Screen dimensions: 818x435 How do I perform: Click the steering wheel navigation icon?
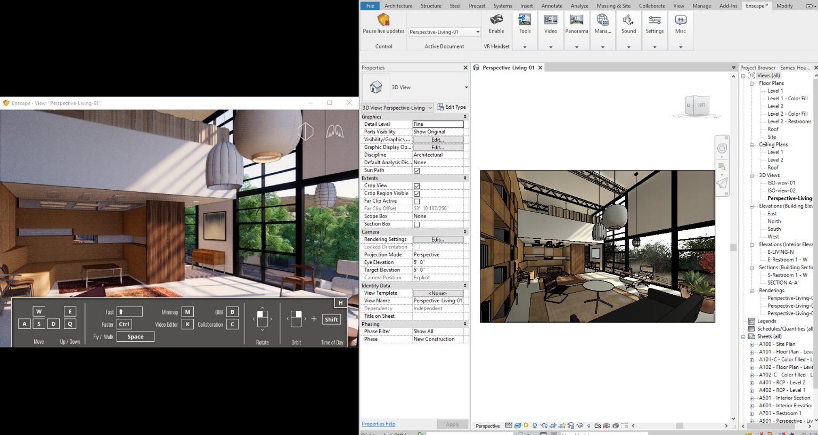point(722,149)
